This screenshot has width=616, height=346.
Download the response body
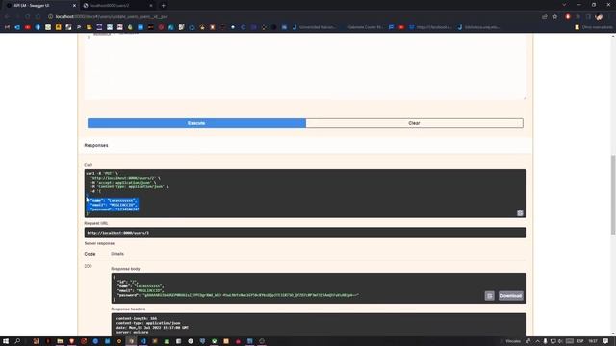click(x=510, y=296)
